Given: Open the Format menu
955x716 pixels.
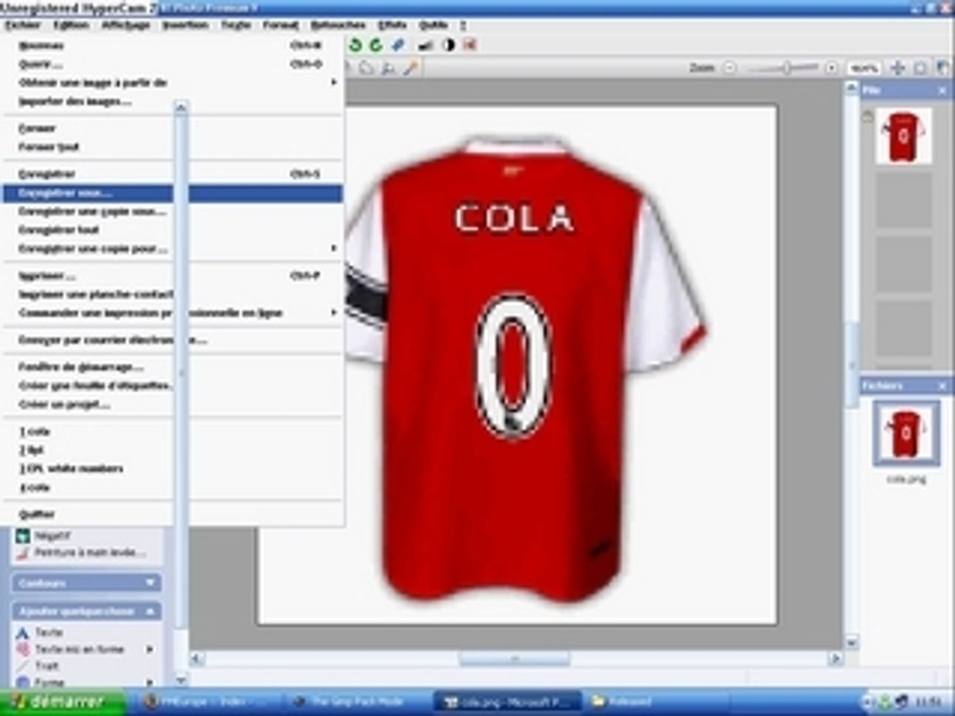Looking at the screenshot, I should point(281,25).
